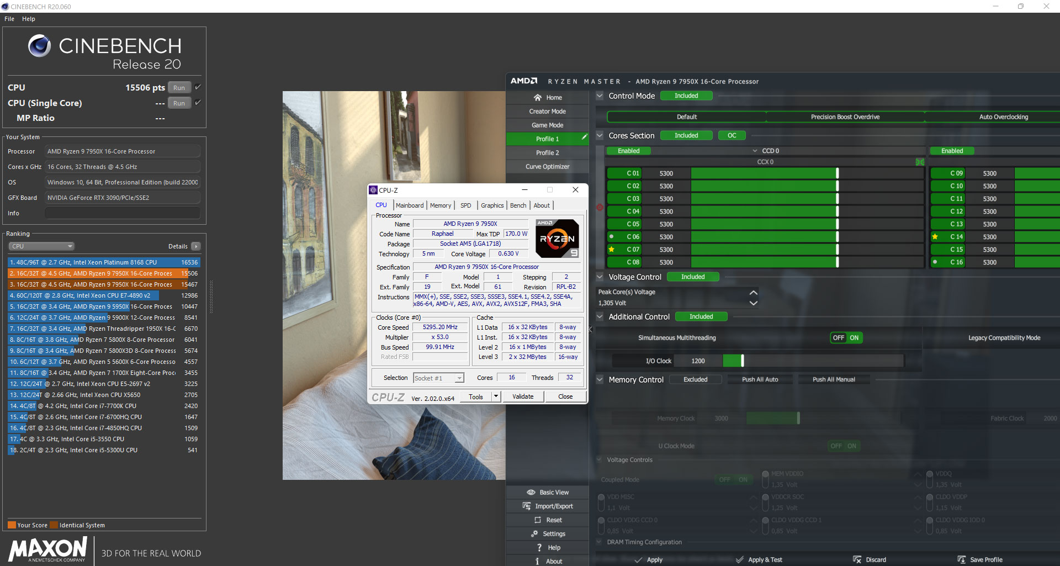Toggle the CPU (Single Core) test checkbox
Screen dimensions: 1060x566
198,102
